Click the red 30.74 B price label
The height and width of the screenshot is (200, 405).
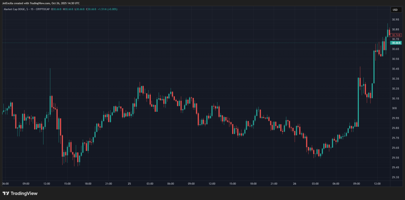coord(396,35)
